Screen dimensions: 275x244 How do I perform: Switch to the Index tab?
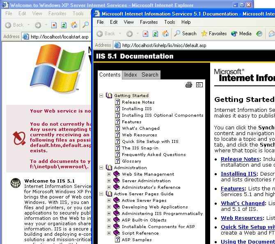click(131, 75)
